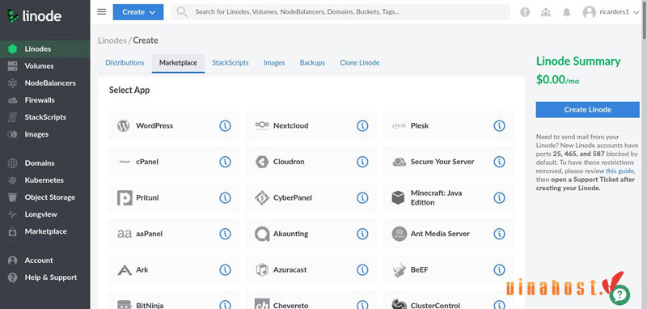Show info for aaPanel app

225,234
